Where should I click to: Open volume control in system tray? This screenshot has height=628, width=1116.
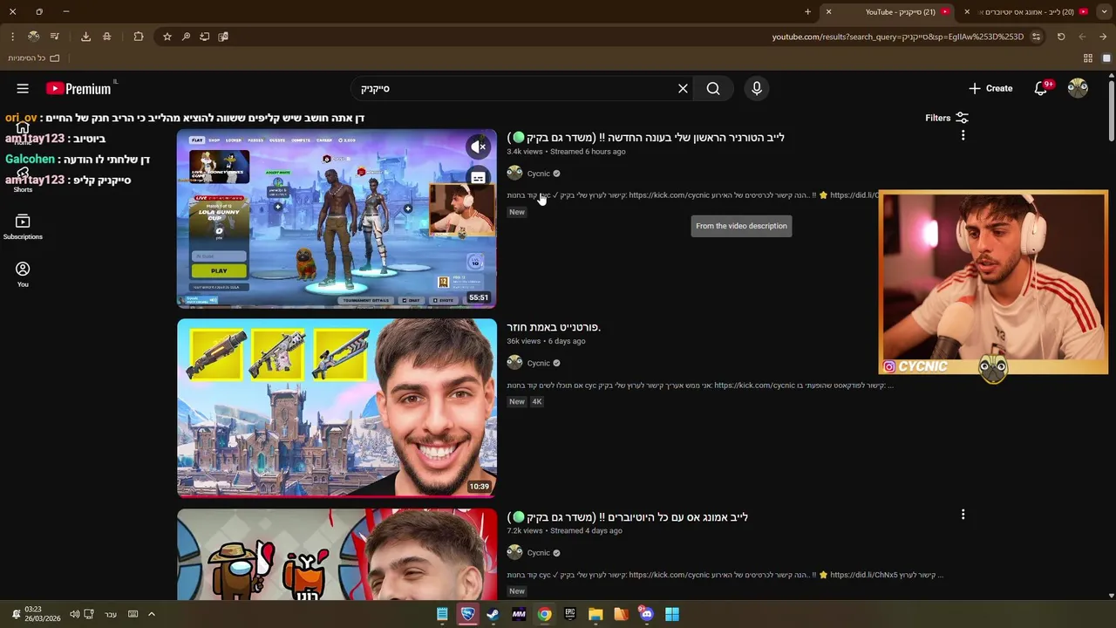pyautogui.click(x=75, y=614)
